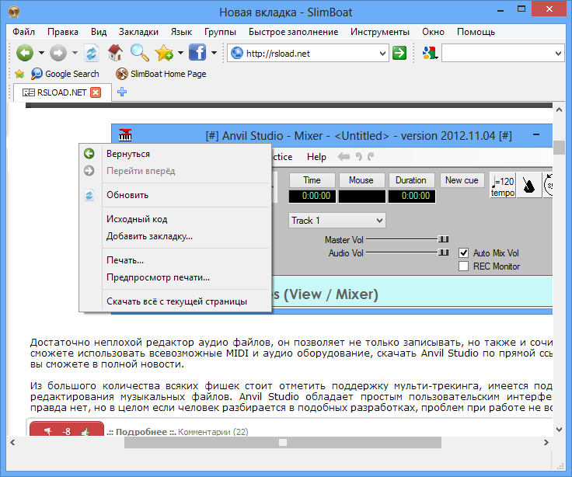Reload page with toolbar refresh icon
Image resolution: width=572 pixels, height=477 pixels.
click(91, 54)
